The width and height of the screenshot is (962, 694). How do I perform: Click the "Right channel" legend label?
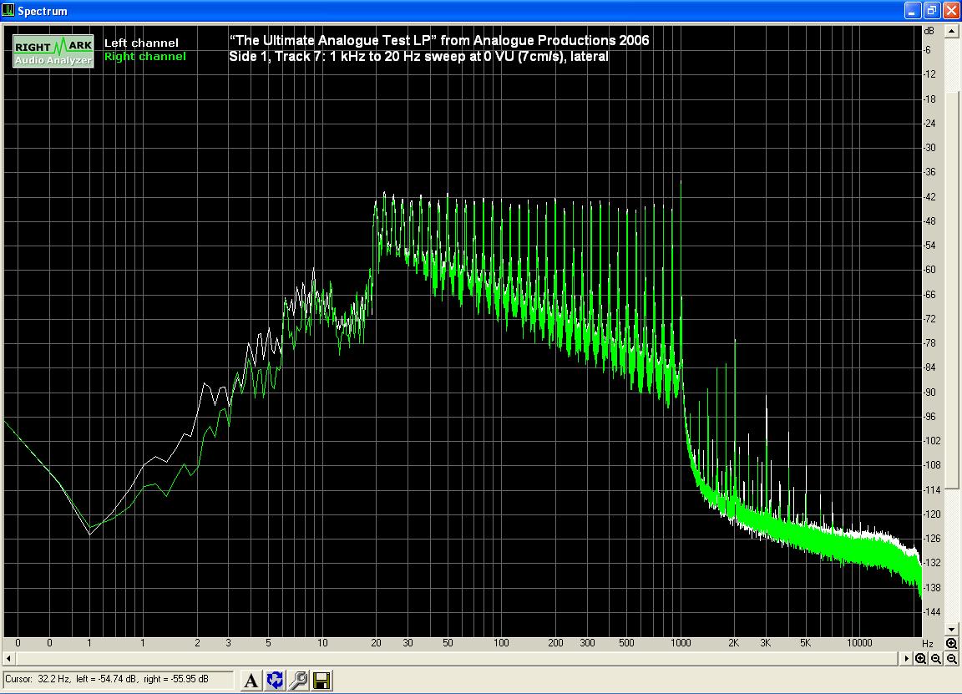[x=144, y=57]
